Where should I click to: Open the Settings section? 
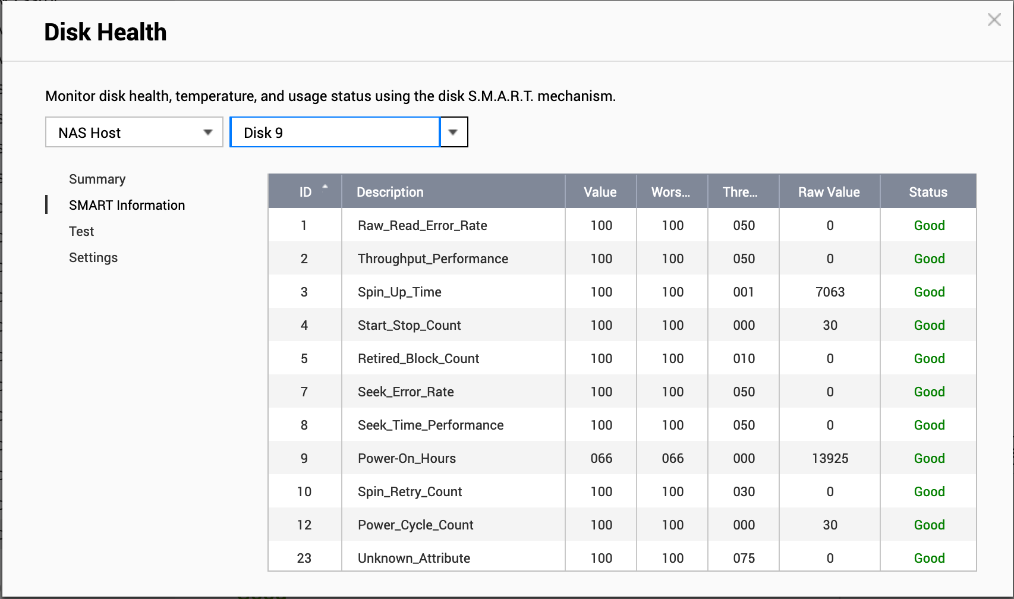click(x=93, y=257)
